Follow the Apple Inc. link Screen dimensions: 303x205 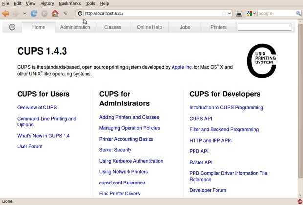[182, 67]
